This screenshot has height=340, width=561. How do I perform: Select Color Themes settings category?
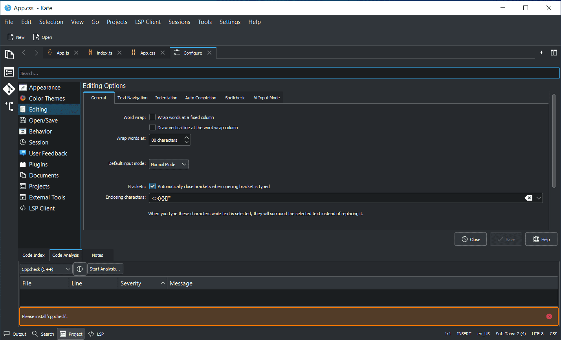tap(49, 99)
